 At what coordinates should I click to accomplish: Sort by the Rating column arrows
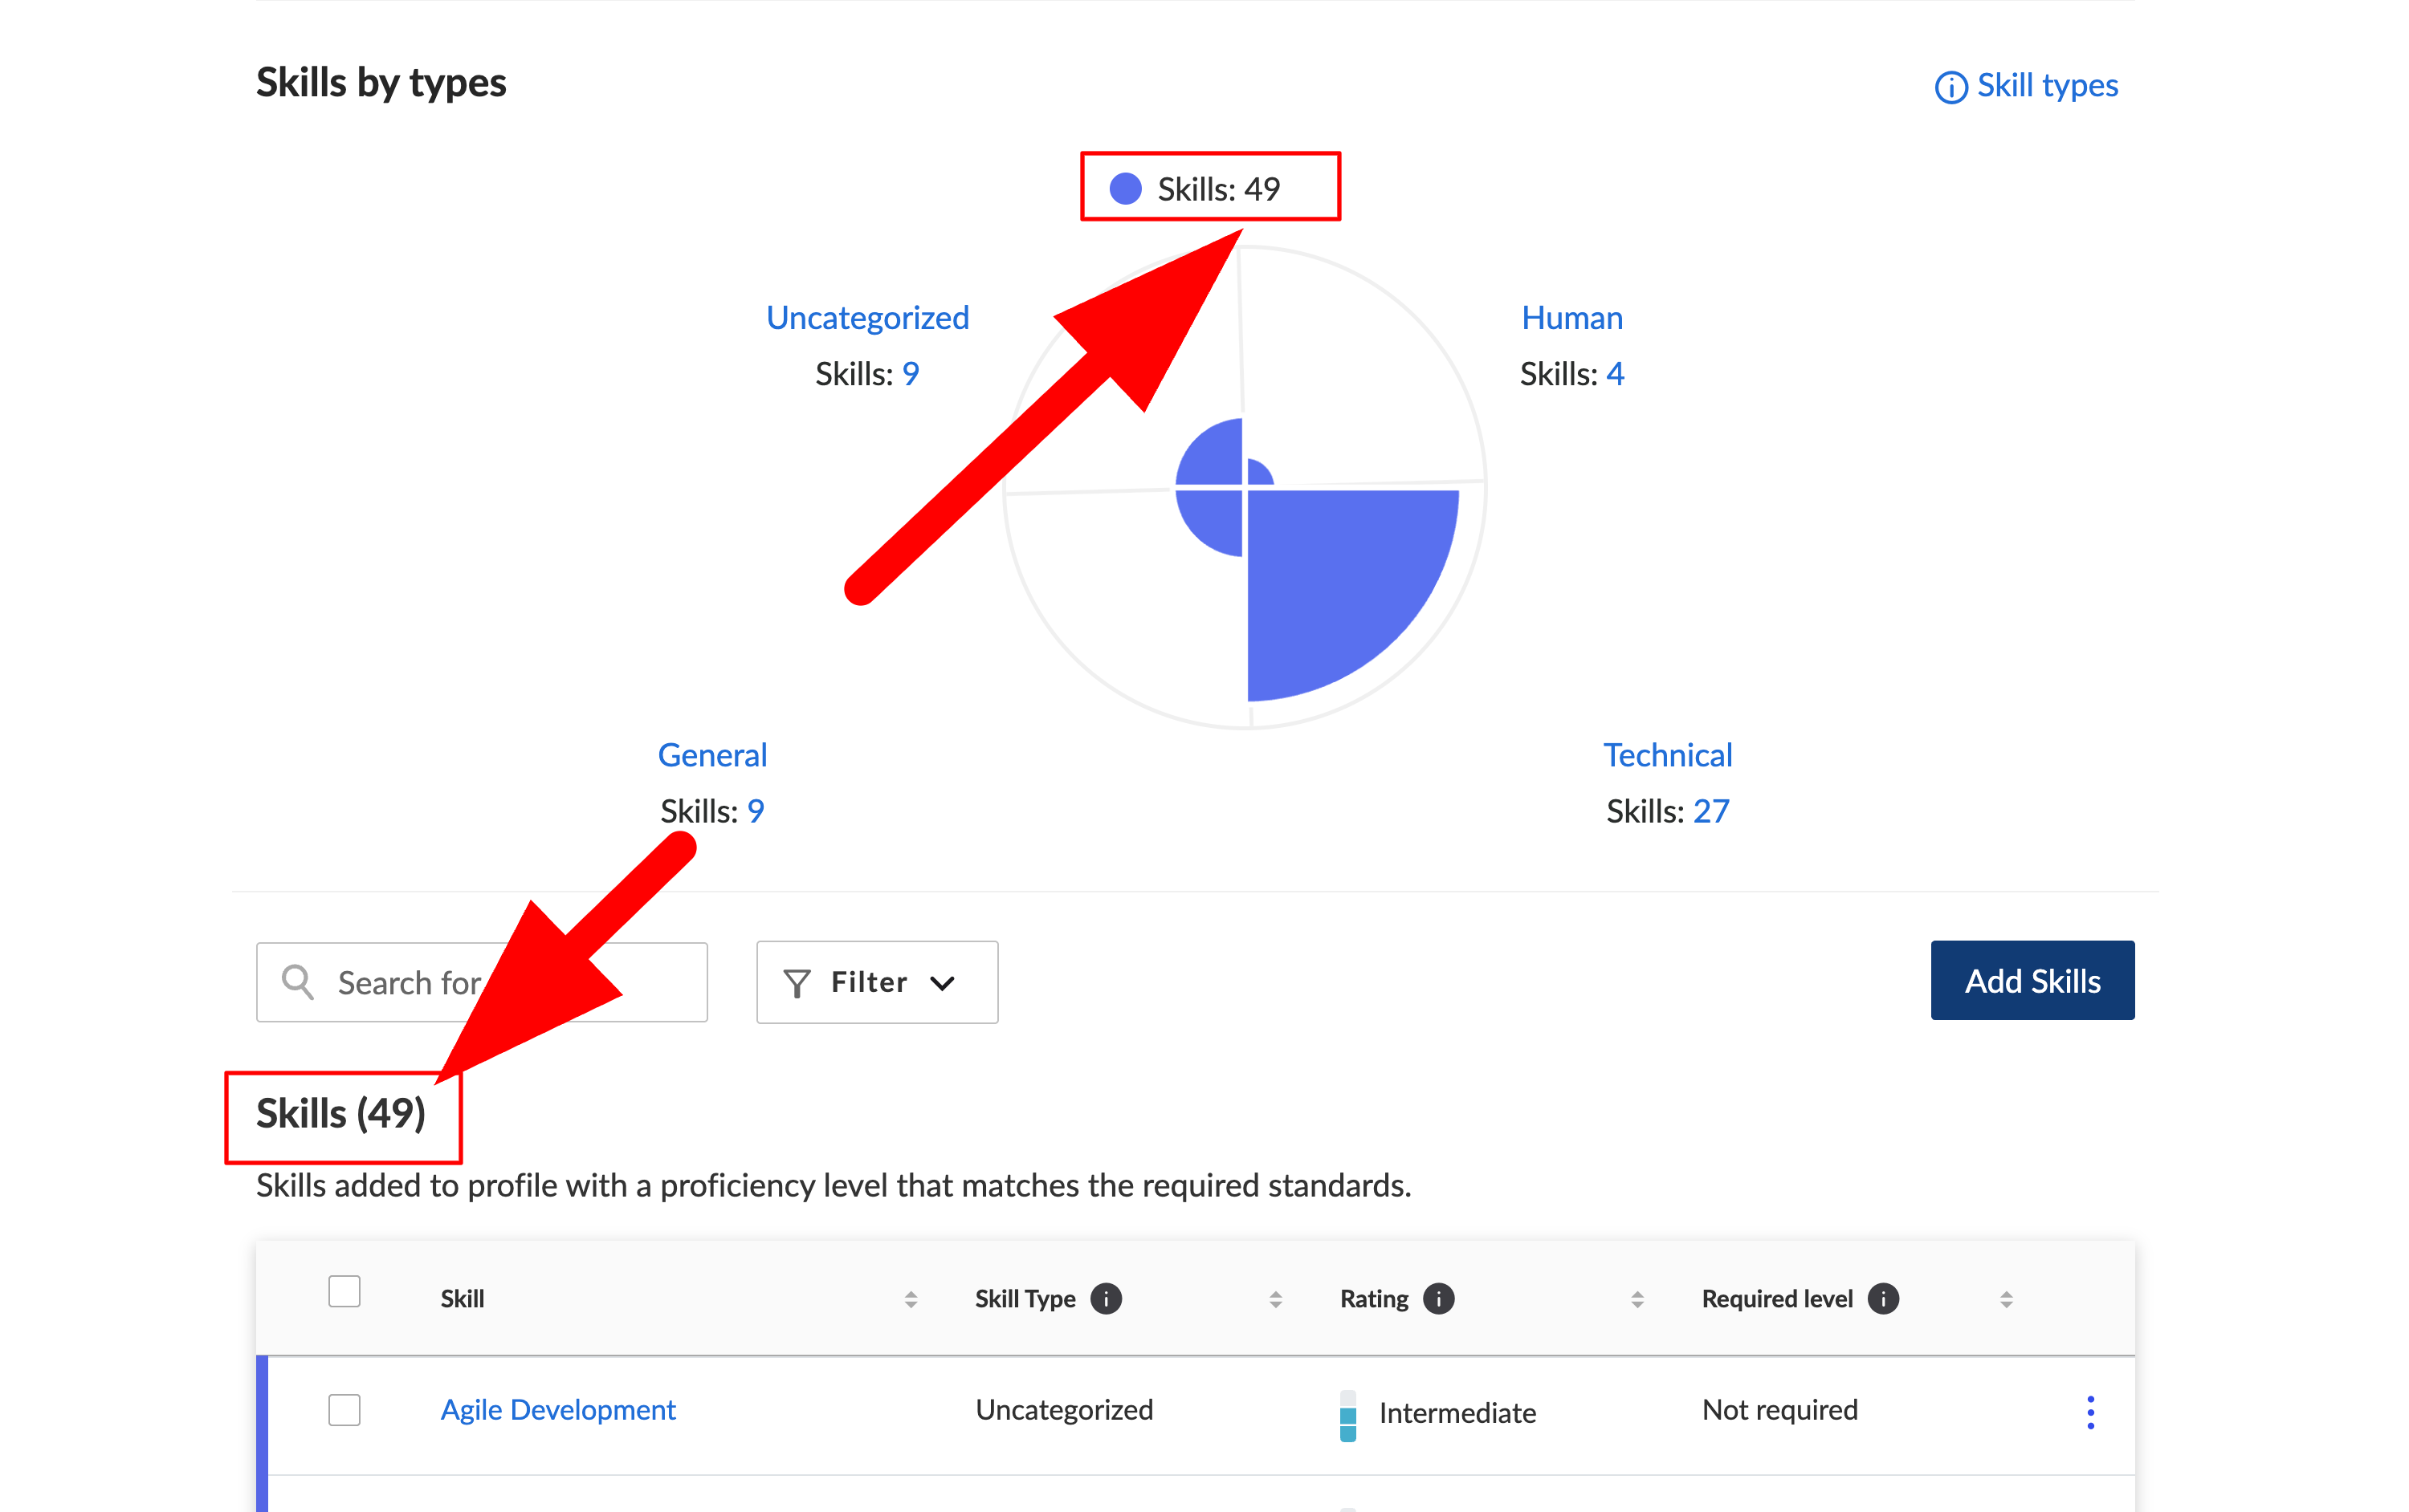point(1637,1299)
